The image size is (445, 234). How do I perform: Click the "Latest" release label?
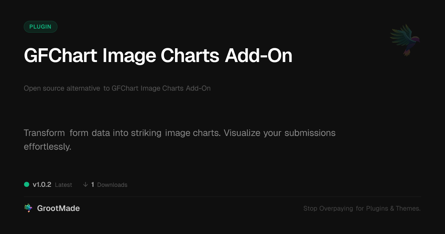point(63,185)
